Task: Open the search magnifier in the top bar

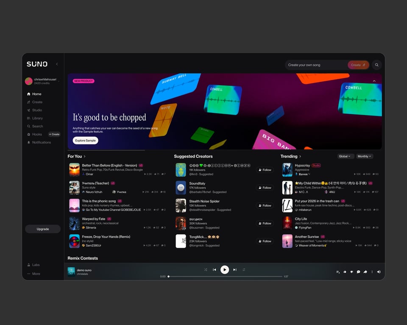Action: click(376, 65)
